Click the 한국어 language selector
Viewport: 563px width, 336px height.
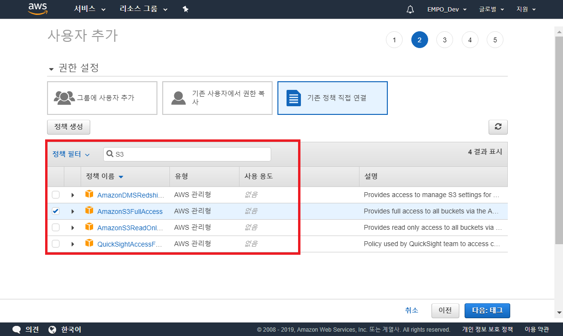click(71, 330)
